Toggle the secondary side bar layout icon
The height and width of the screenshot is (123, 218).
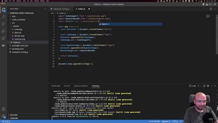[x=211, y=4]
